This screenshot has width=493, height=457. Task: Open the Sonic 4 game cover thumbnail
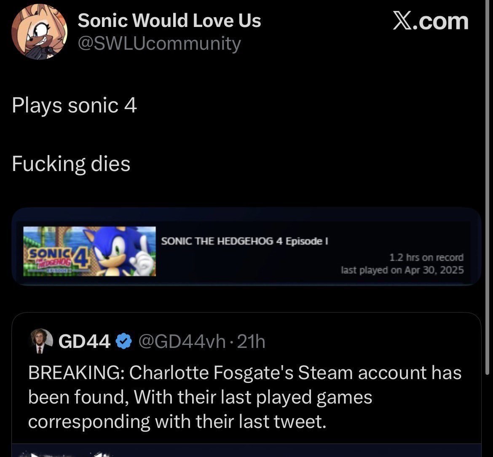[90, 251]
